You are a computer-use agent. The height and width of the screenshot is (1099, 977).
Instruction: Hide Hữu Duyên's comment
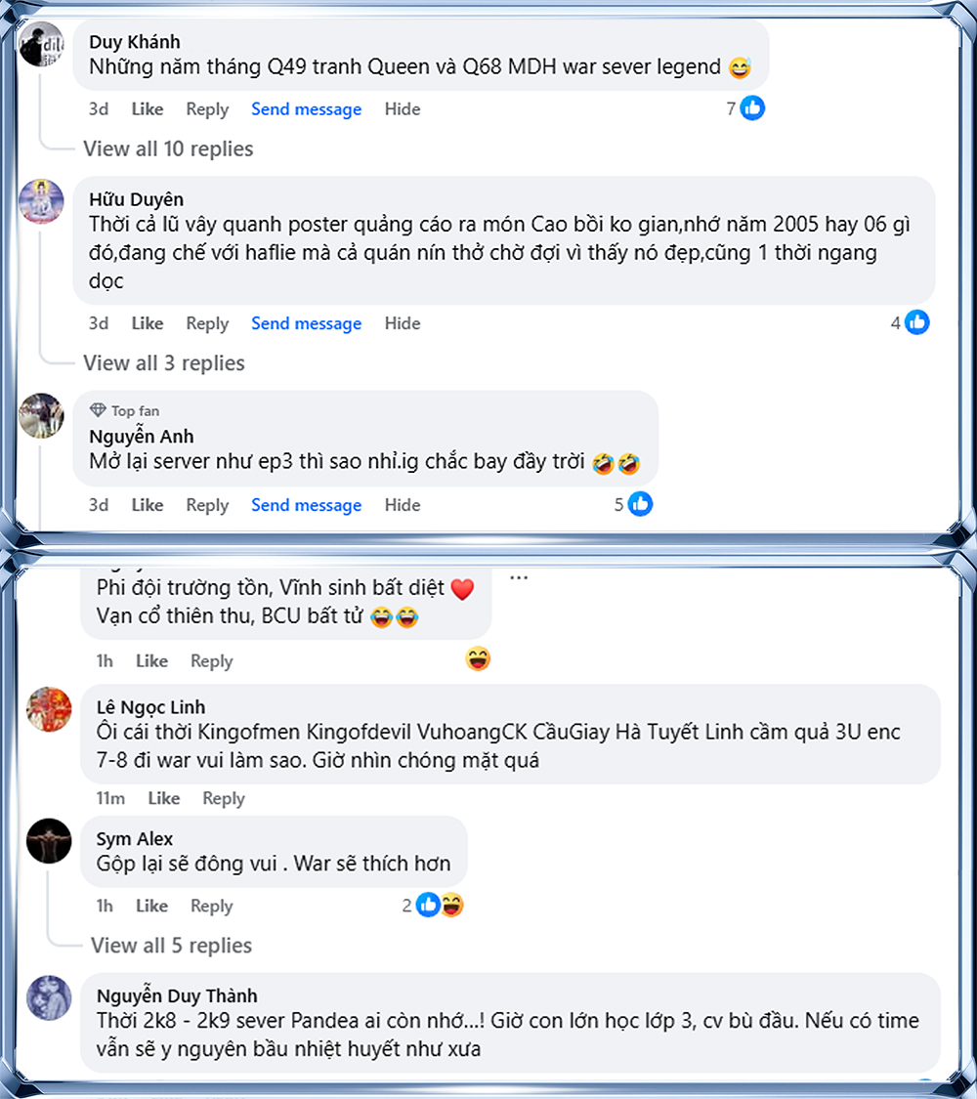(x=403, y=323)
